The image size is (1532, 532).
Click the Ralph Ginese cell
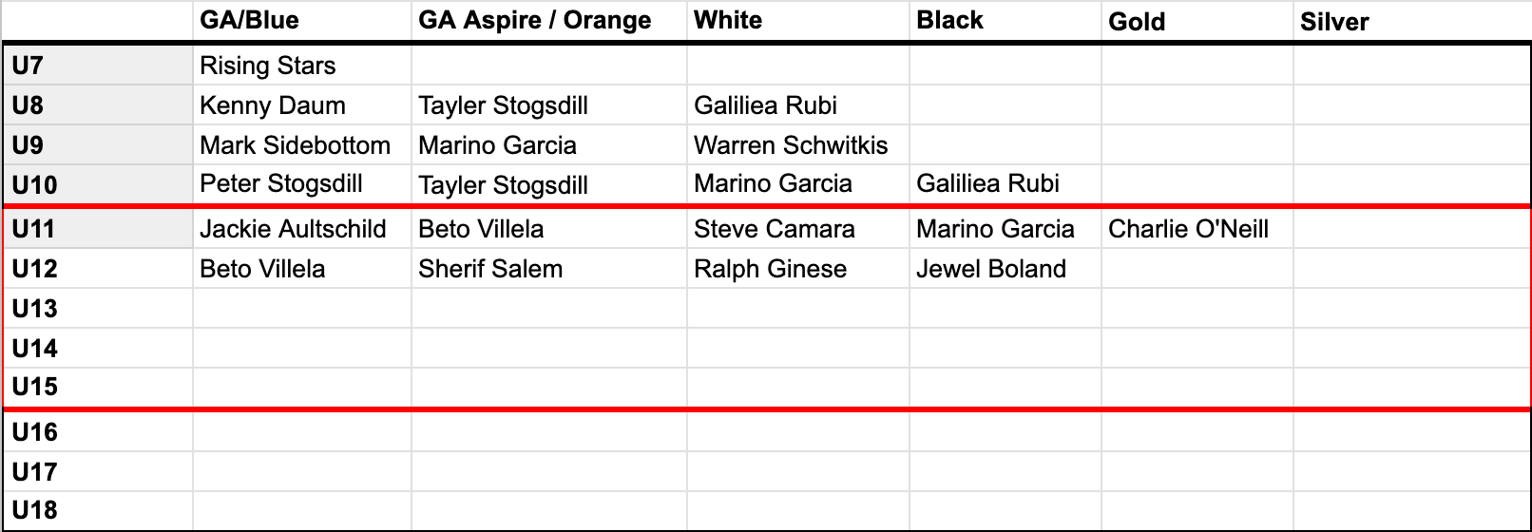coord(770,269)
